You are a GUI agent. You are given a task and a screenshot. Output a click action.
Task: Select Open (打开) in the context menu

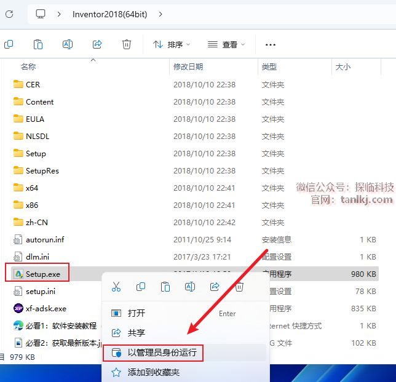click(x=137, y=313)
